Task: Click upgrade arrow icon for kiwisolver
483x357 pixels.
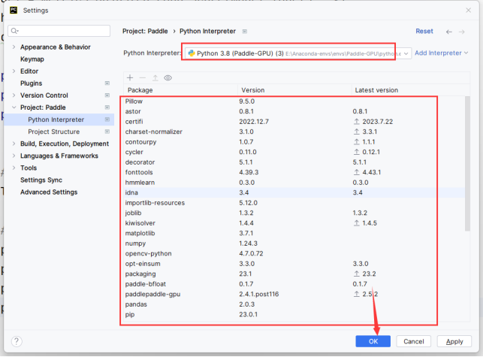Action: pos(356,223)
